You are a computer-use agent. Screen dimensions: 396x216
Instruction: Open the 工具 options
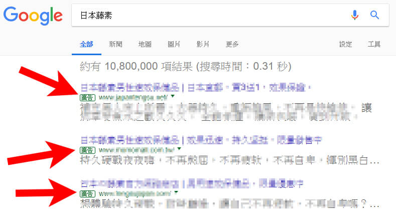coord(374,45)
